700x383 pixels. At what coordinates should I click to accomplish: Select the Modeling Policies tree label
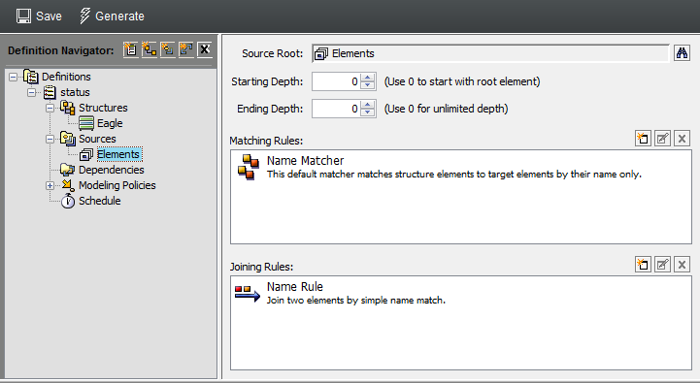click(x=117, y=185)
